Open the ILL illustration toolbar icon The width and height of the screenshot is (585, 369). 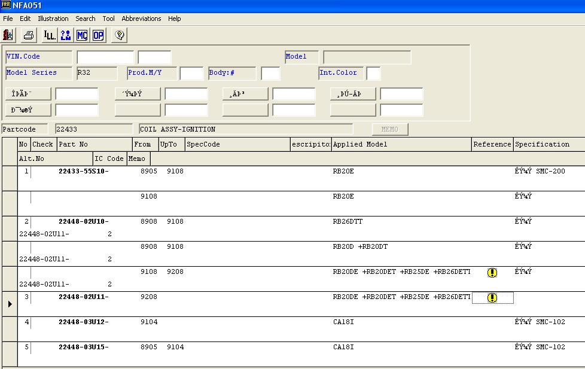49,35
